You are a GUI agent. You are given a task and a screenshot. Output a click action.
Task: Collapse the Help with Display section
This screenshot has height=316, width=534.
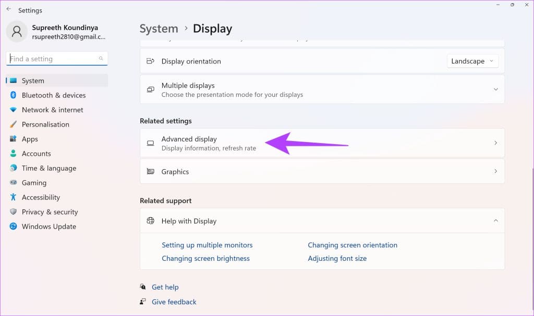click(496, 220)
